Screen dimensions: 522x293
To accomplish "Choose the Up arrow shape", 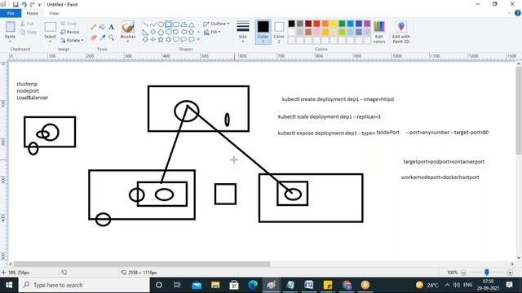I will point(192,32).
